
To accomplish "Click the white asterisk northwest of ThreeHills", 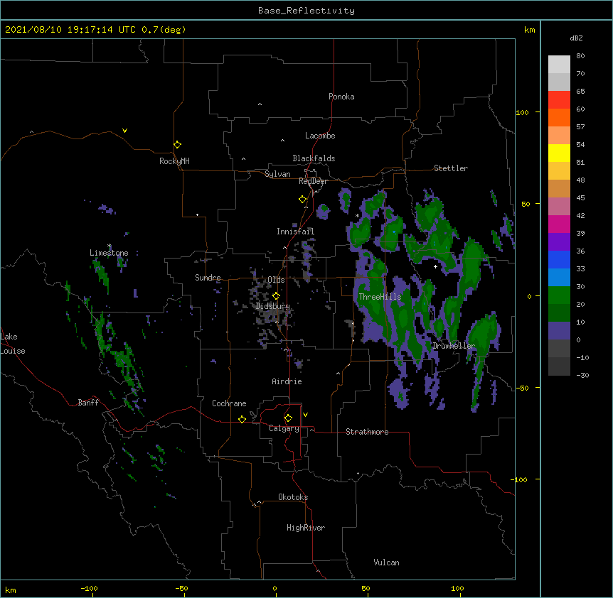I will tap(357, 215).
